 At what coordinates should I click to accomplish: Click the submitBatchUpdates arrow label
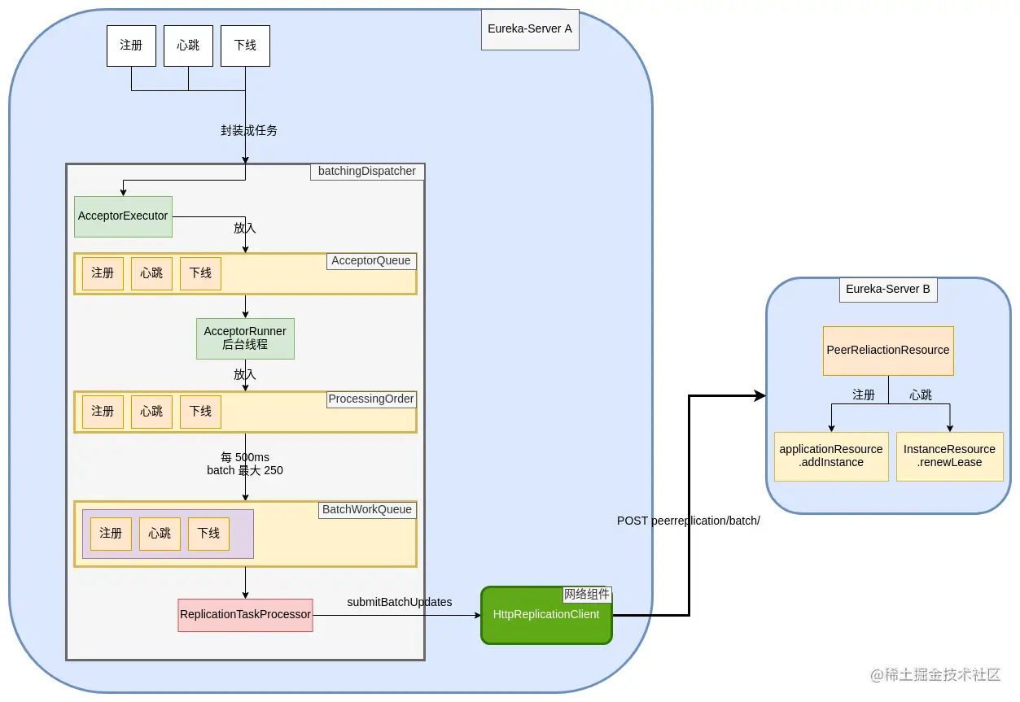[400, 602]
